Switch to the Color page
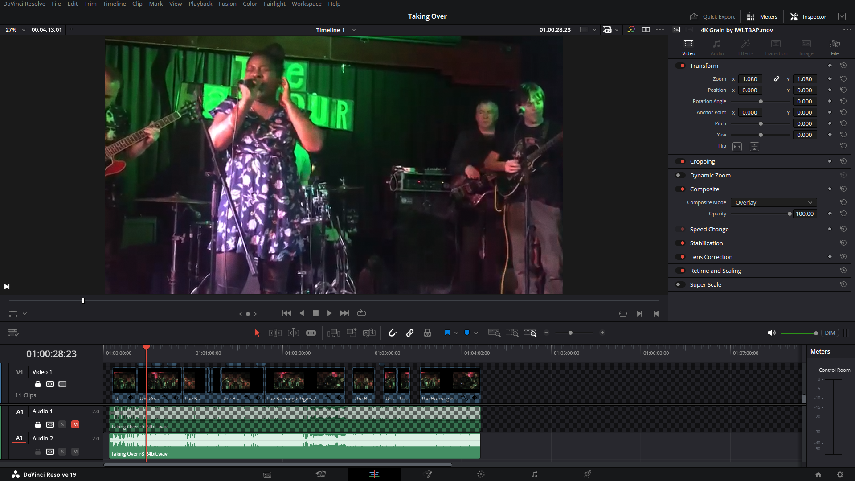 (480, 474)
